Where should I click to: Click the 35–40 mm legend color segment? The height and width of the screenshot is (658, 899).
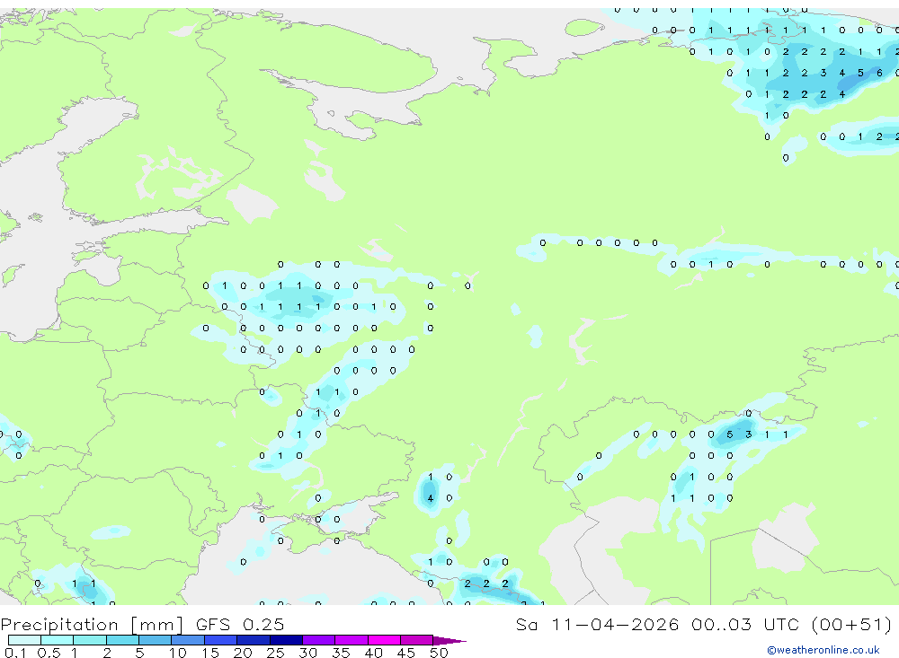(x=351, y=640)
